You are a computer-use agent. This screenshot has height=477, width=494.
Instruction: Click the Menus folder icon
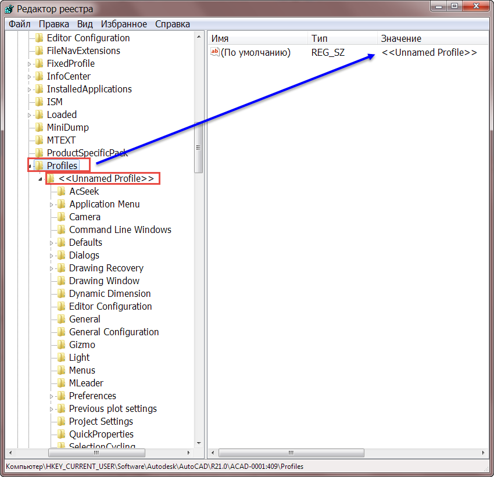click(x=62, y=370)
